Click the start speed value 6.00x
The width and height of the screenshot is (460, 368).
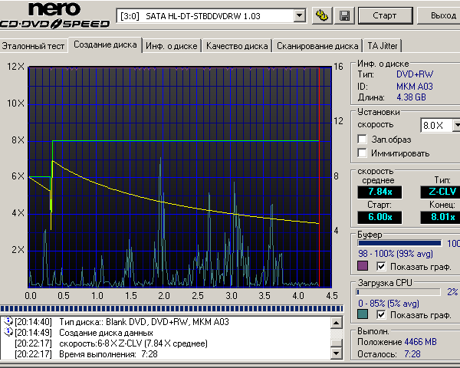tap(379, 217)
